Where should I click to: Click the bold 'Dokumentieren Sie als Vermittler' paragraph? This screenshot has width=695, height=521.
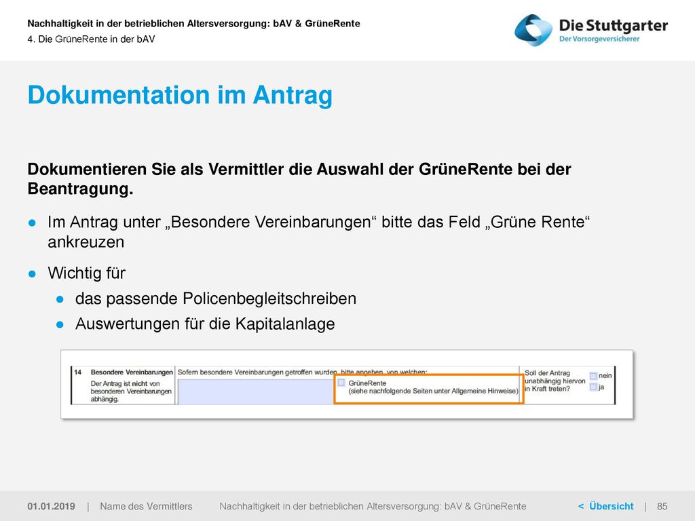click(x=299, y=178)
